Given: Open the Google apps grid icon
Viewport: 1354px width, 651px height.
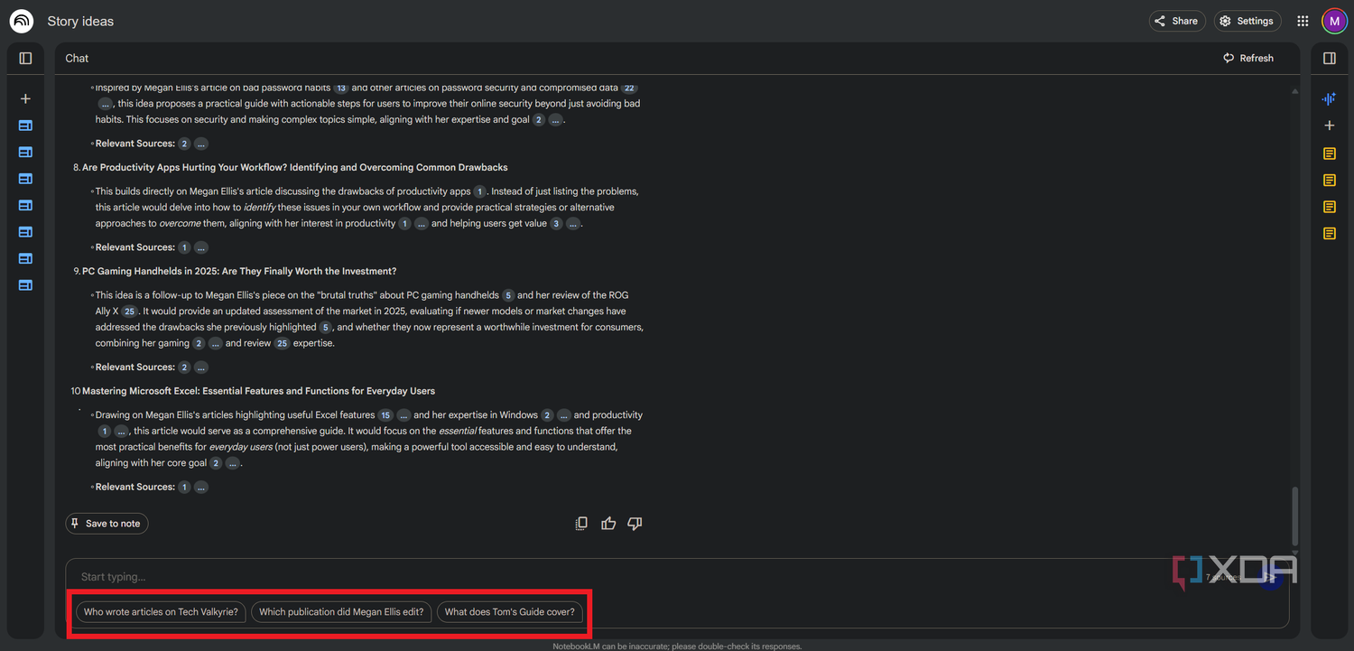Looking at the screenshot, I should pos(1303,21).
